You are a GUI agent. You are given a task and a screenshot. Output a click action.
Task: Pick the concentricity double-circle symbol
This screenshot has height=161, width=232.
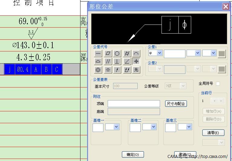[98, 70]
